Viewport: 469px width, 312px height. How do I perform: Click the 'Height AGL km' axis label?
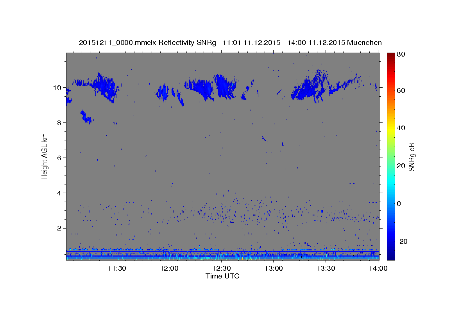[x=45, y=156]
